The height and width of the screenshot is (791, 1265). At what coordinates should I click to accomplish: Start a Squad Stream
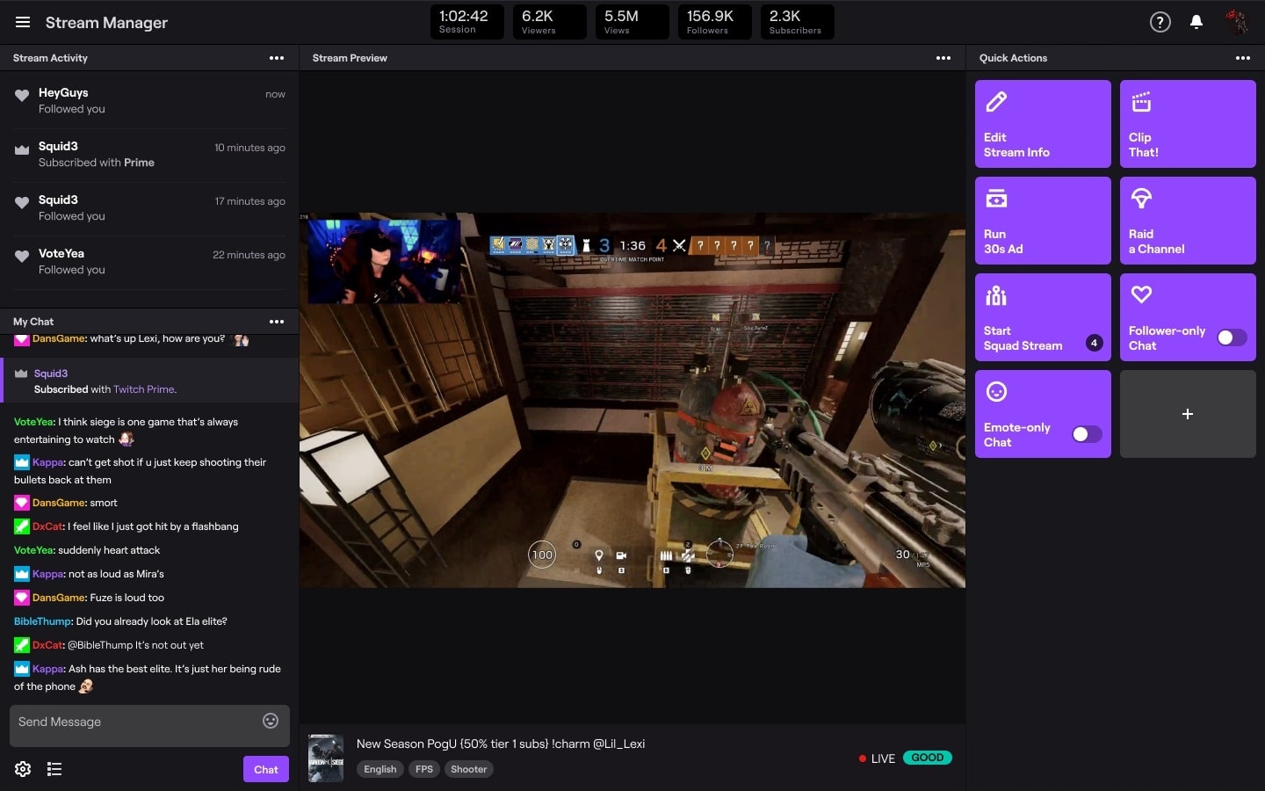1043,317
